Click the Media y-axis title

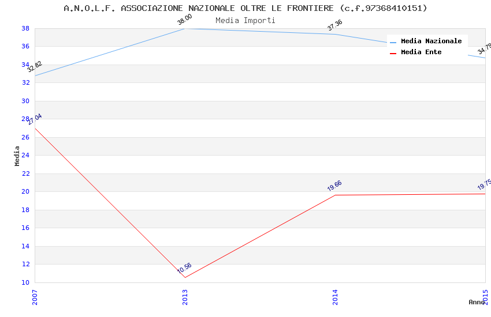[17, 156]
